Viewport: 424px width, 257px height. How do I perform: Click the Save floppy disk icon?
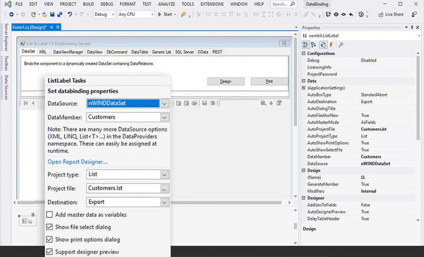click(52, 14)
